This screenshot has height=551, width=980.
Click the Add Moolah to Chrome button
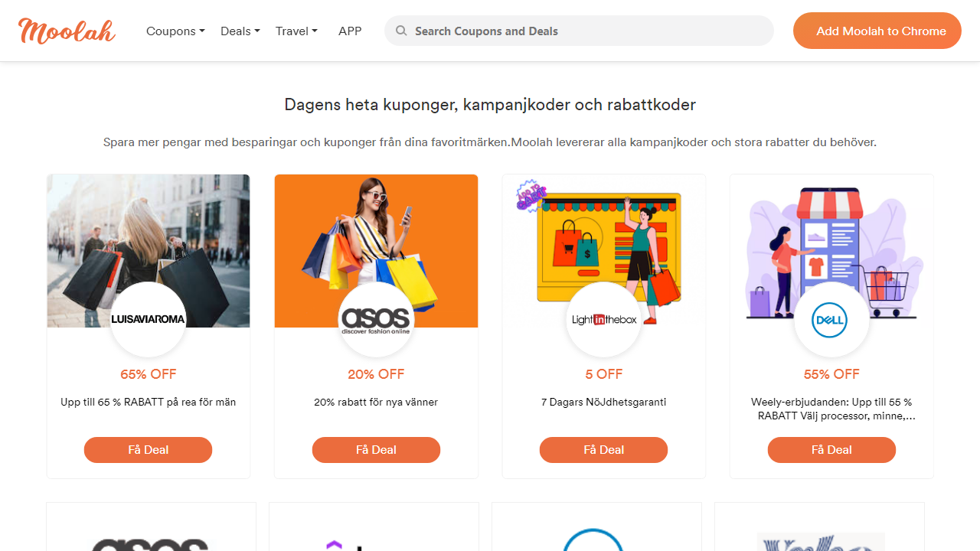[877, 31]
